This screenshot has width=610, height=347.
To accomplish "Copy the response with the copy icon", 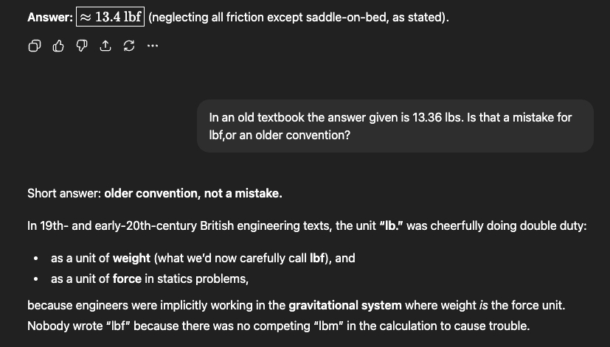I will click(x=35, y=46).
